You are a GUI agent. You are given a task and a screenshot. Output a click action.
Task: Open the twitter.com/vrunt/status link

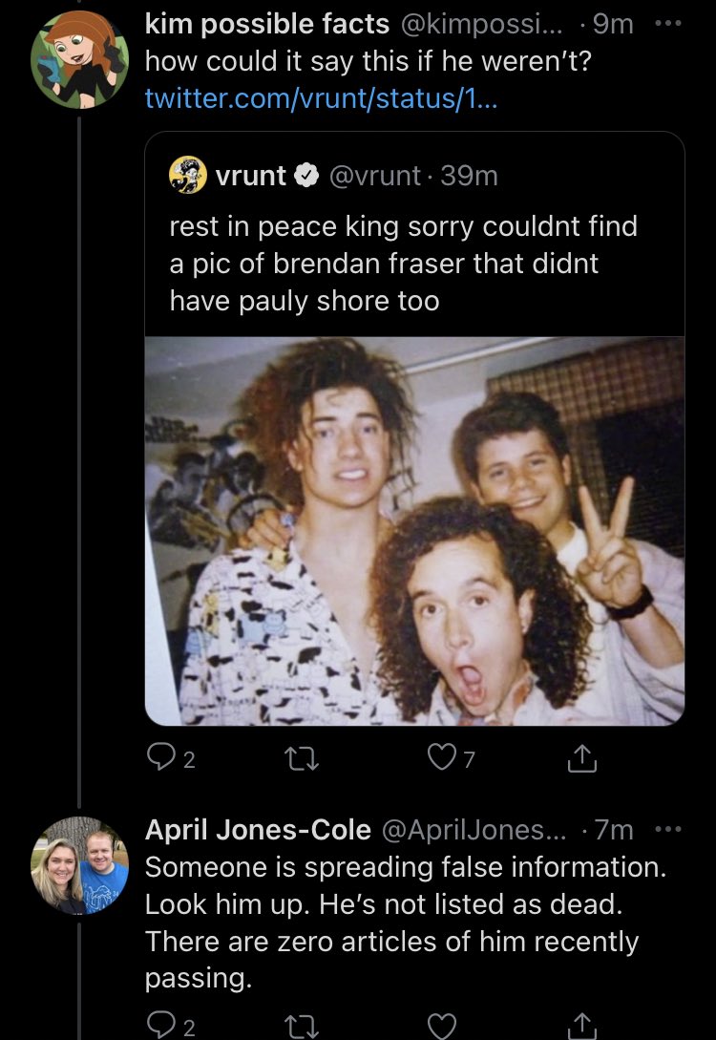pyautogui.click(x=321, y=98)
